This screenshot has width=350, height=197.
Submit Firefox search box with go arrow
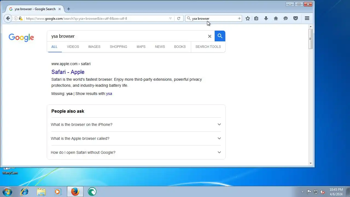coord(239,18)
